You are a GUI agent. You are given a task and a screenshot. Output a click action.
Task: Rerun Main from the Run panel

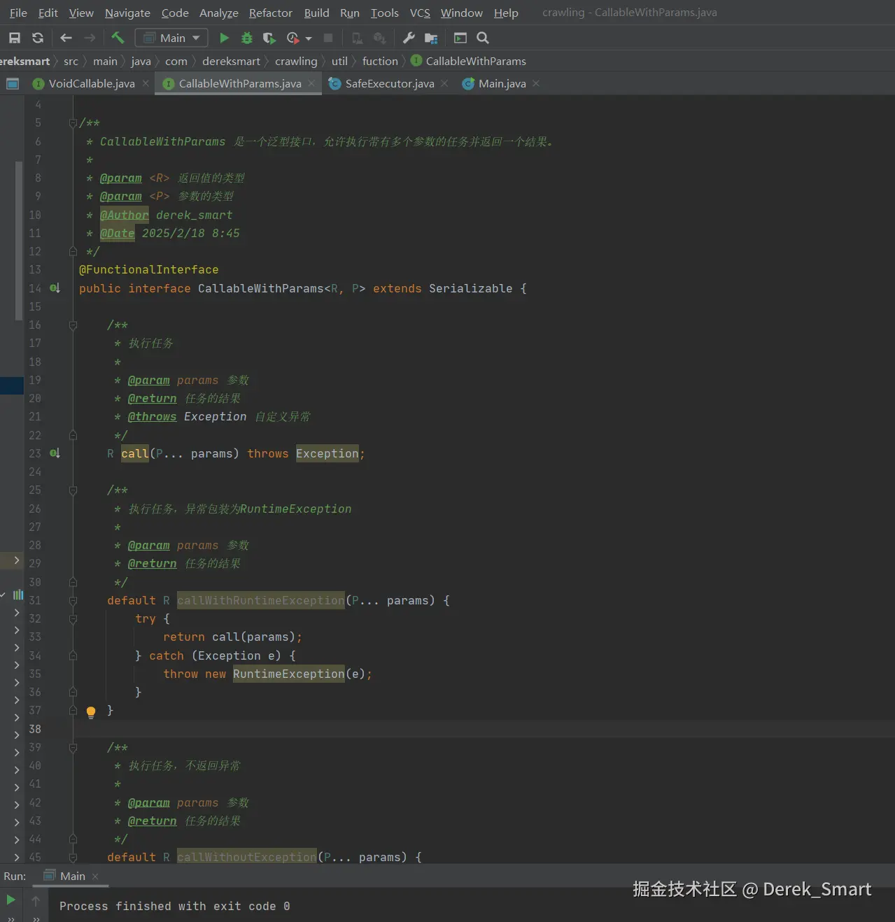coord(10,900)
